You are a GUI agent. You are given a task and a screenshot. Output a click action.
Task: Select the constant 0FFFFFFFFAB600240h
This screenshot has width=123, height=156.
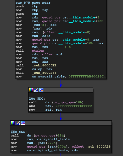tap(87, 76)
